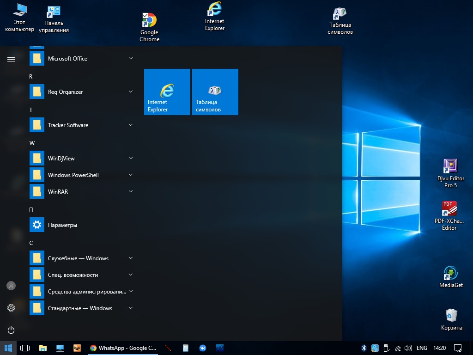
Task: Open MediaGet desktop shortcut
Action: (451, 277)
